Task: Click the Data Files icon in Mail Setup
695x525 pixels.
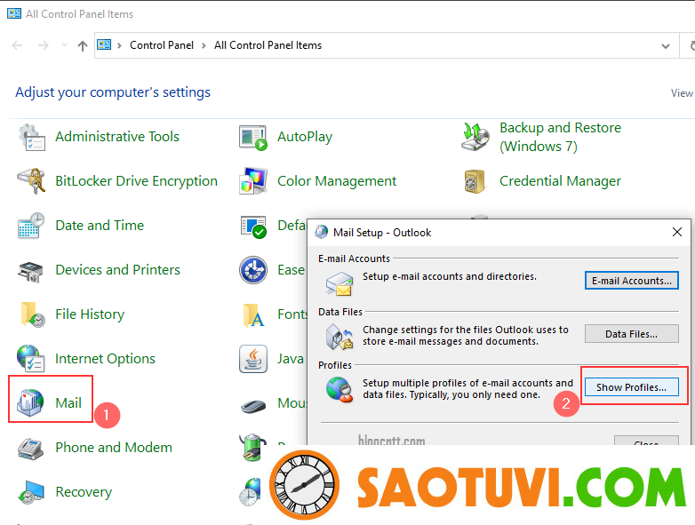Action: coord(340,337)
